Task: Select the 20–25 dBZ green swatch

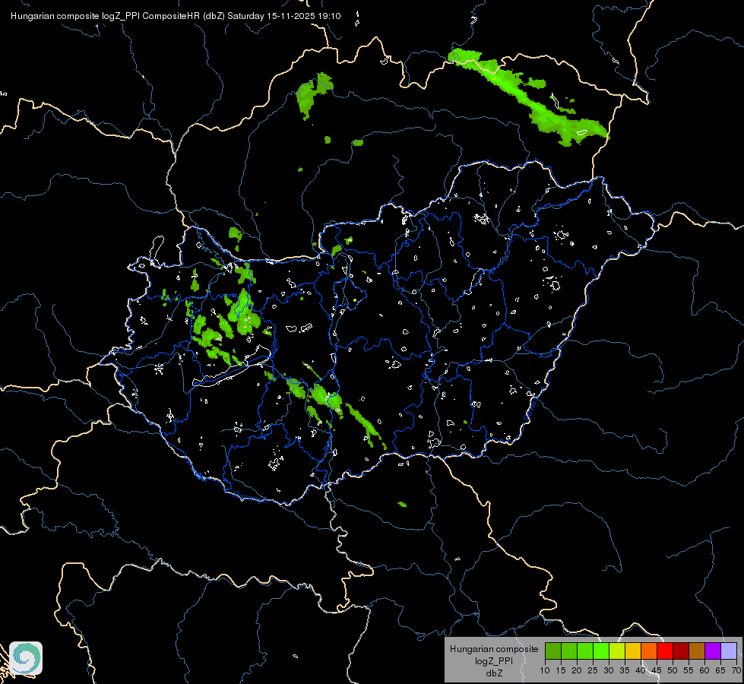Action: click(x=585, y=651)
